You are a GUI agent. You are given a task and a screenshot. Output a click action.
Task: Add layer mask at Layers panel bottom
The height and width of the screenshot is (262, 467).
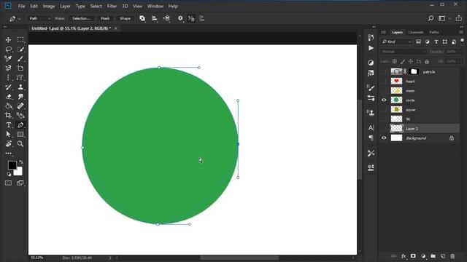(x=413, y=256)
